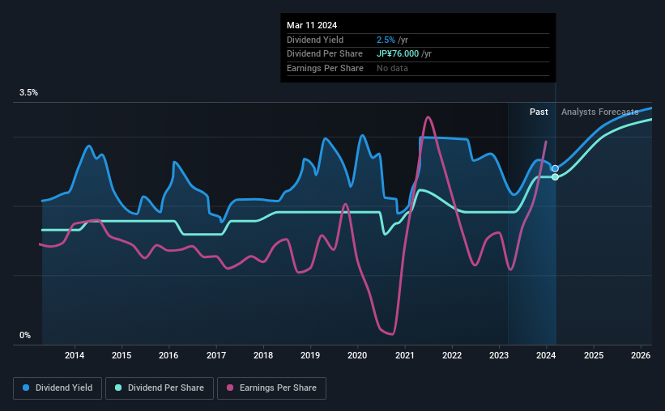Click the teal Dividend Per Share legend dot
This screenshot has width=665, height=411.
(118, 388)
